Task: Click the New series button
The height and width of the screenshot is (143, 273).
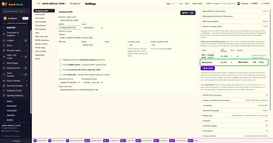Action: coord(208,68)
